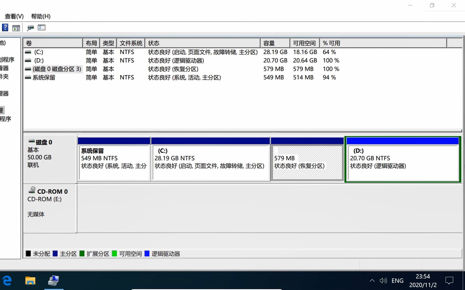The image size is (465, 290).
Task: Sort by the 类型 column header
Action: (108, 43)
